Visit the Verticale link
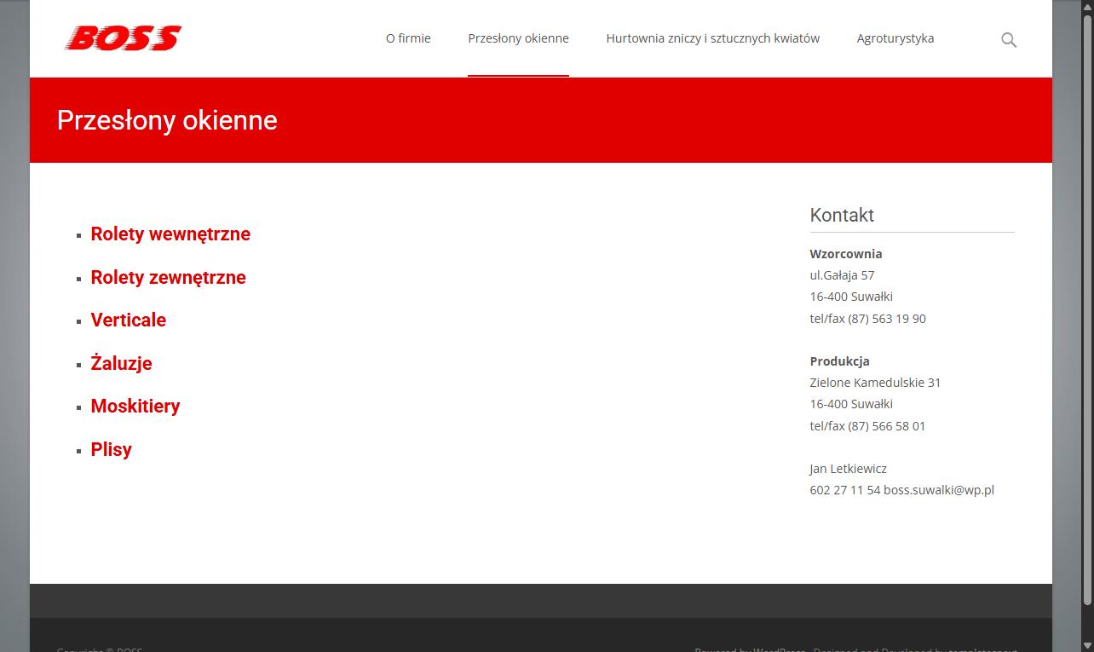The width and height of the screenshot is (1094, 652). click(129, 320)
